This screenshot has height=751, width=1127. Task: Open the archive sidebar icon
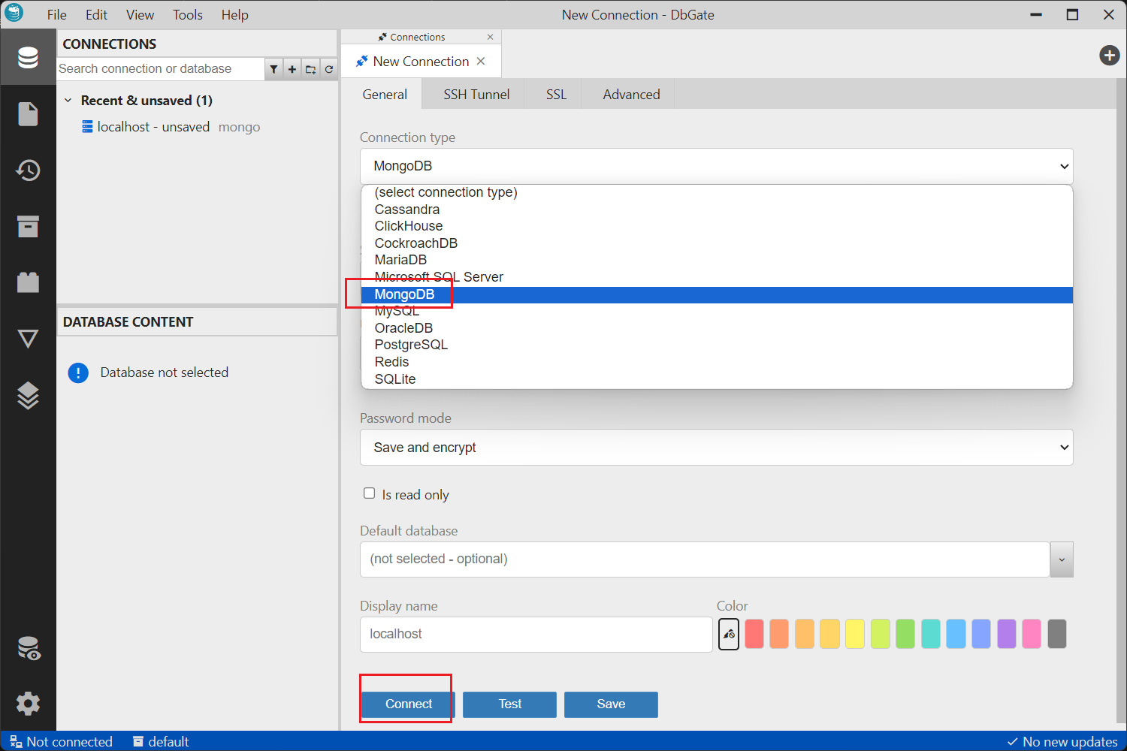[x=28, y=227]
